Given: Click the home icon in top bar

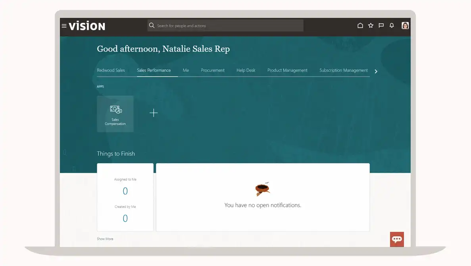Looking at the screenshot, I should pos(360,25).
